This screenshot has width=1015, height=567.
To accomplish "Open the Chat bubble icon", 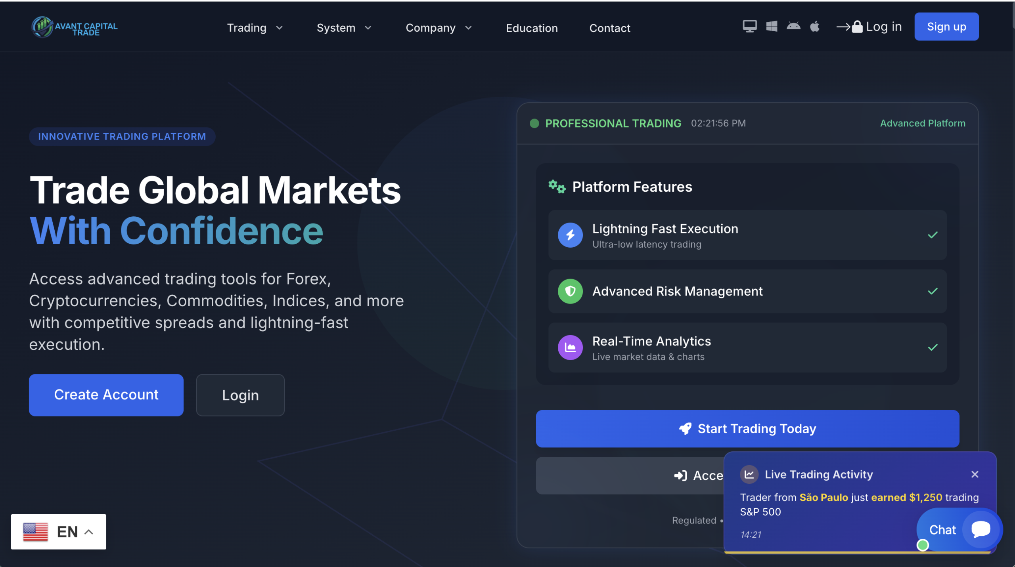I will (981, 529).
